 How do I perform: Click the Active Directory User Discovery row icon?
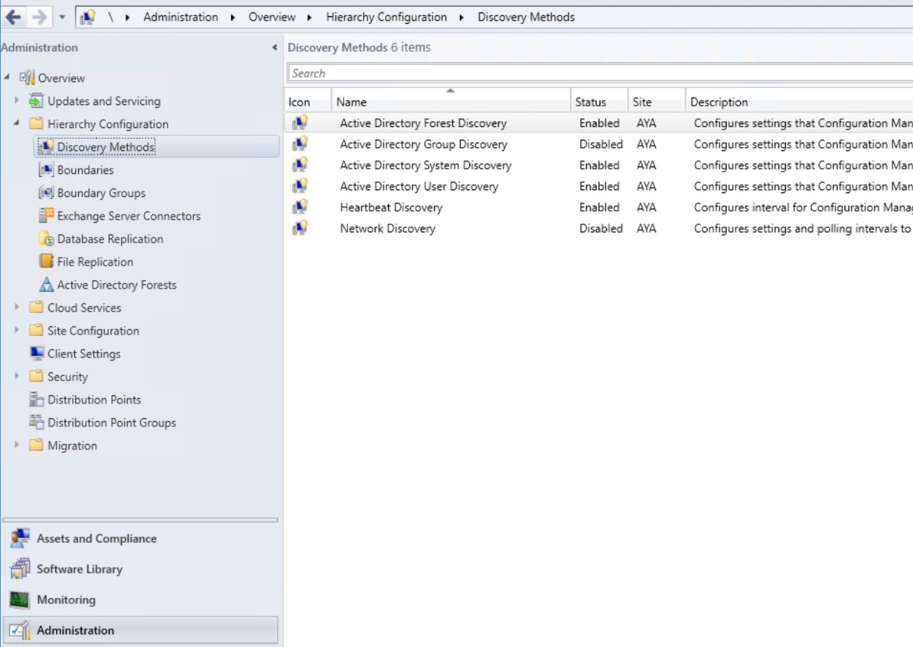[300, 185]
